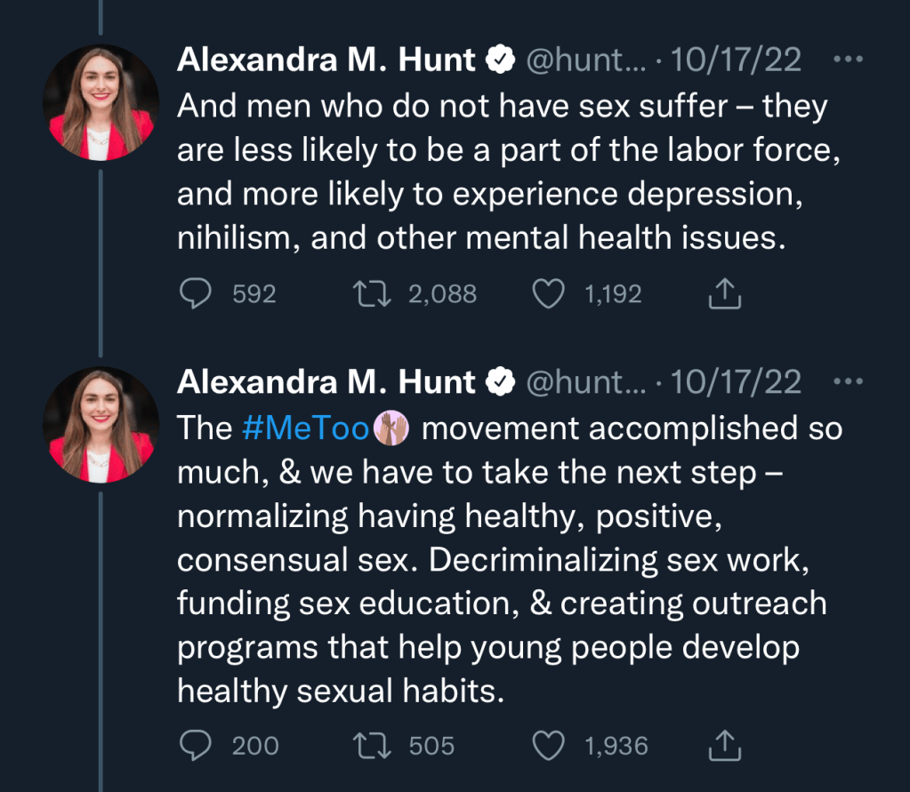This screenshot has width=910, height=792.
Task: Click the profile picture on the second tweet
Action: pos(101,423)
